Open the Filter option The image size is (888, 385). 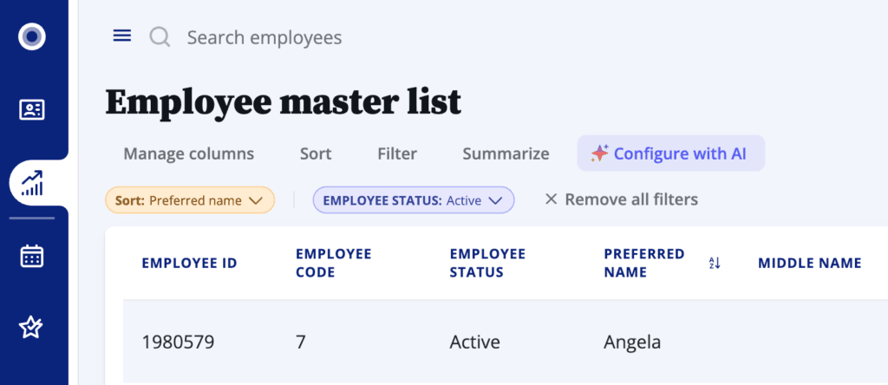(397, 153)
